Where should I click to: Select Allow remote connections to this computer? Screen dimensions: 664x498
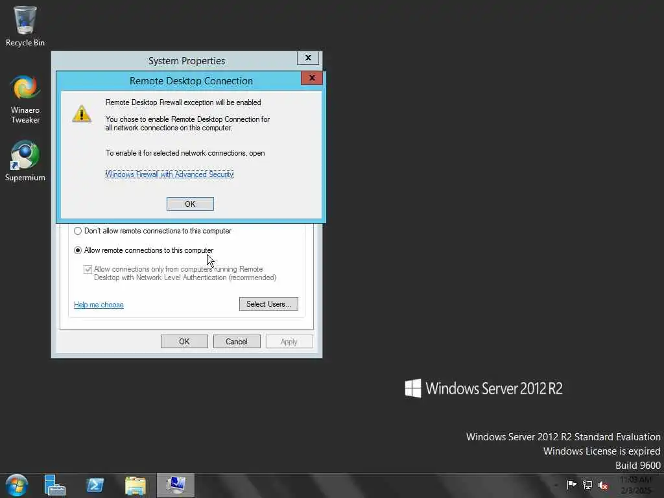[144, 250]
